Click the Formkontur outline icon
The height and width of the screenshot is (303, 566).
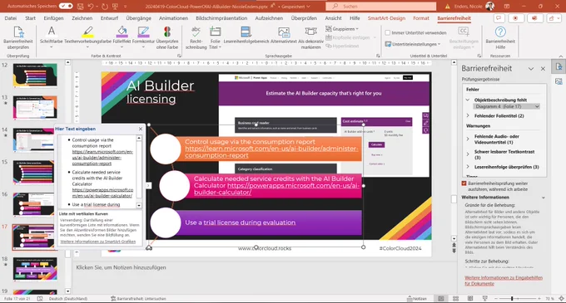click(143, 32)
